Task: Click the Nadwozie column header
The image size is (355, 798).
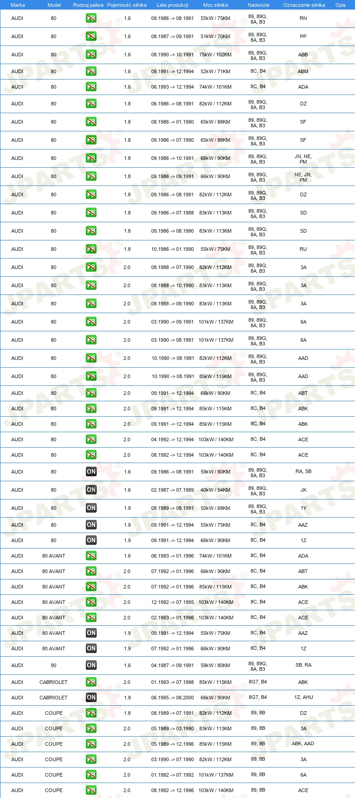Action: click(x=259, y=5)
